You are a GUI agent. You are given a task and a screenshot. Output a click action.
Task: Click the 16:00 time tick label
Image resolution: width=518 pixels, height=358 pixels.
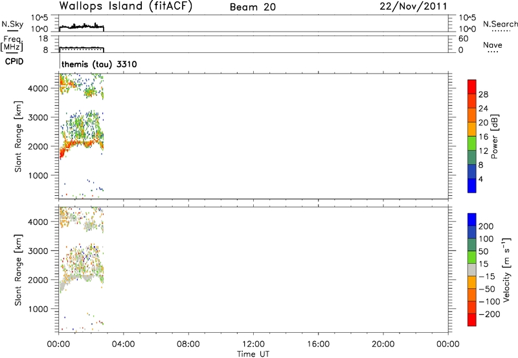pyautogui.click(x=318, y=344)
